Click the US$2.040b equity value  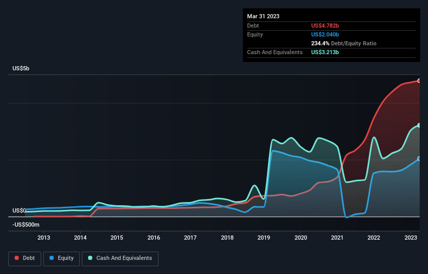coord(325,34)
